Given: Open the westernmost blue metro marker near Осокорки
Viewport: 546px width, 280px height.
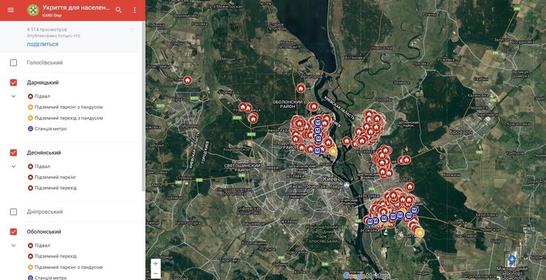Looking at the screenshot, I should 370,221.
